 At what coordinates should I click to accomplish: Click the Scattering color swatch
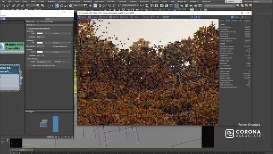tap(40, 43)
